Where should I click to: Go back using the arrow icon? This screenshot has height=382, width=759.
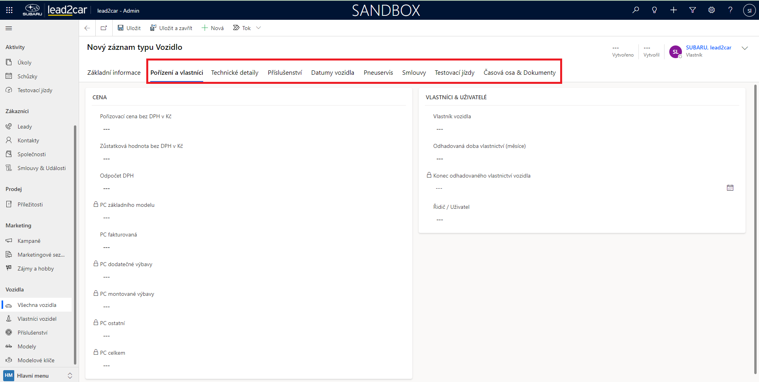87,28
